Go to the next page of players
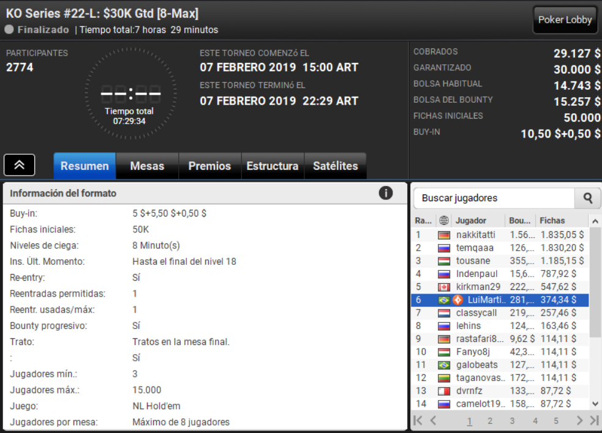 [579, 420]
